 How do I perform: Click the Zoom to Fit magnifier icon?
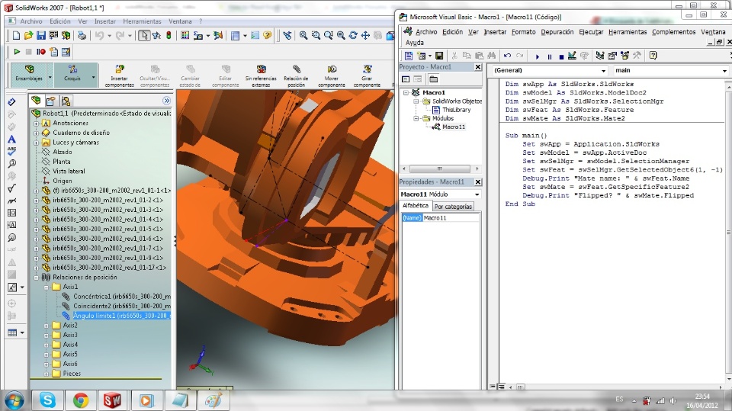(x=303, y=36)
